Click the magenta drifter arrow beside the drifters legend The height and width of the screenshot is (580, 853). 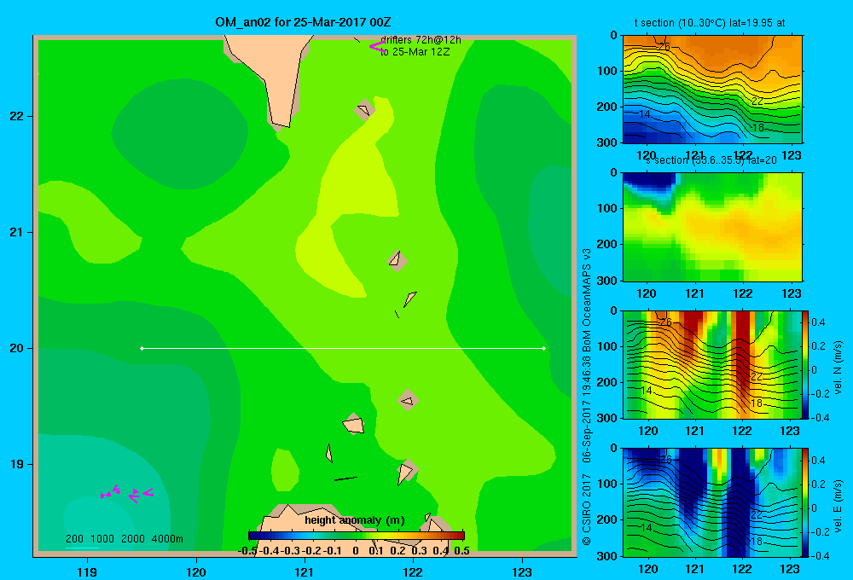pos(377,47)
